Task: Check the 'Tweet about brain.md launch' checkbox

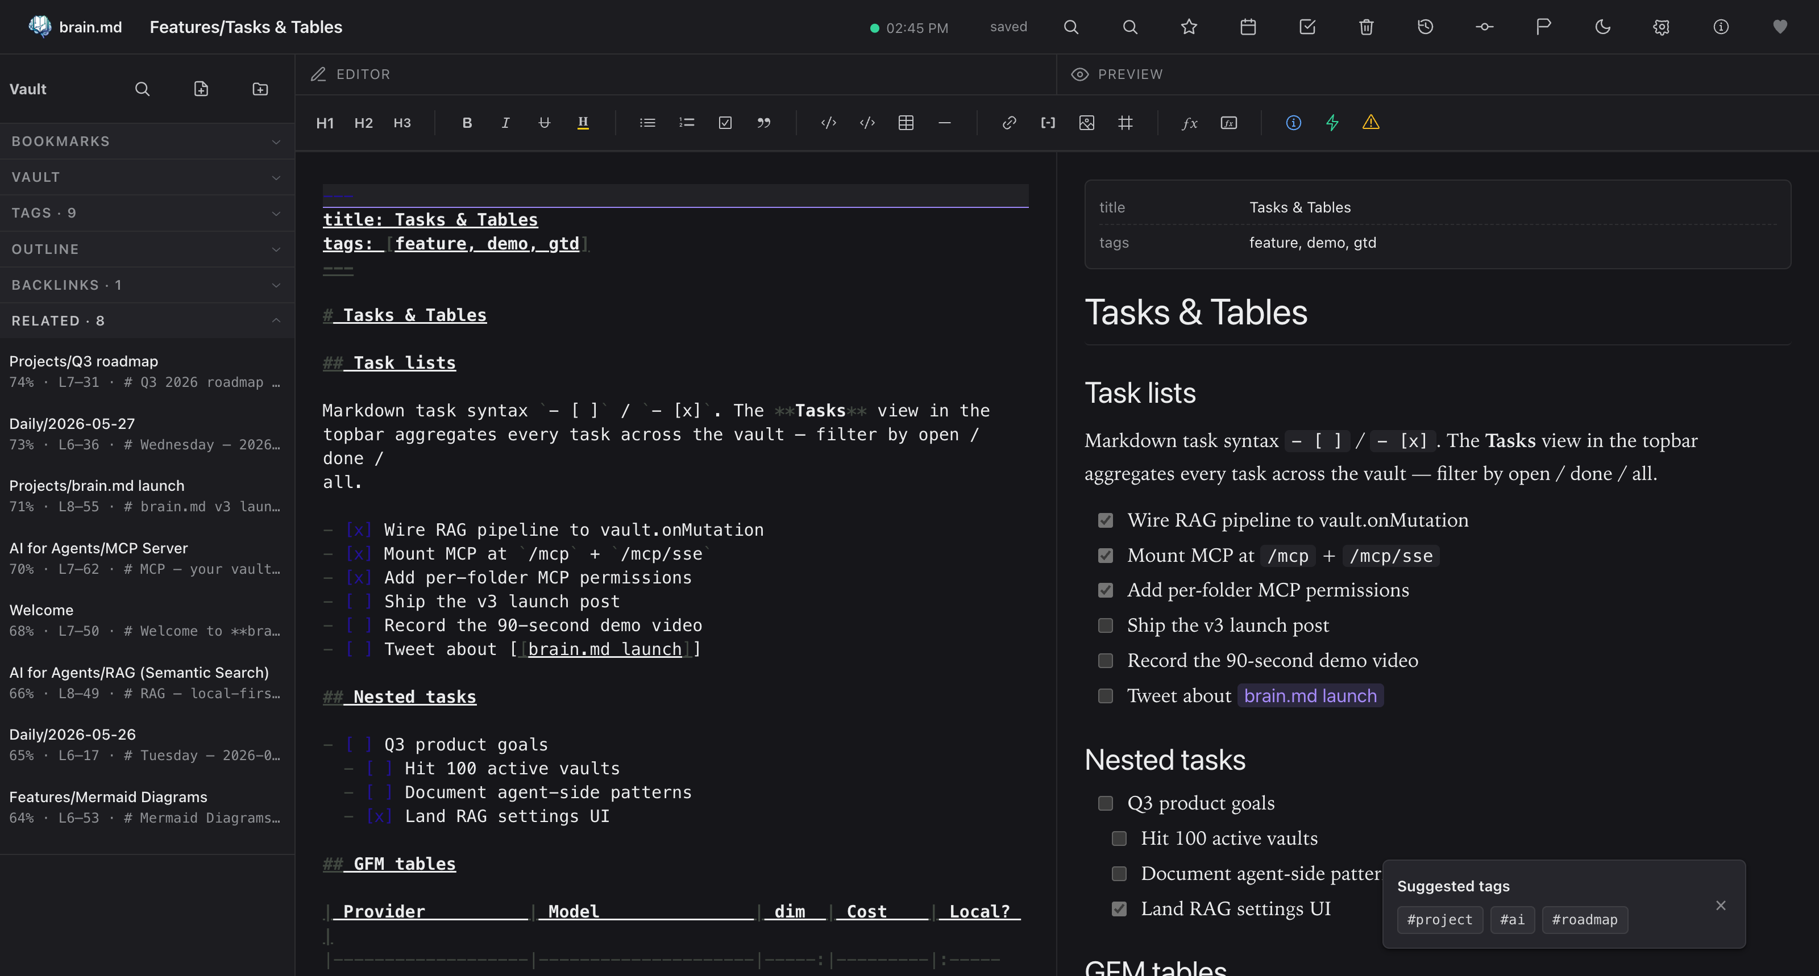Action: [1106, 696]
